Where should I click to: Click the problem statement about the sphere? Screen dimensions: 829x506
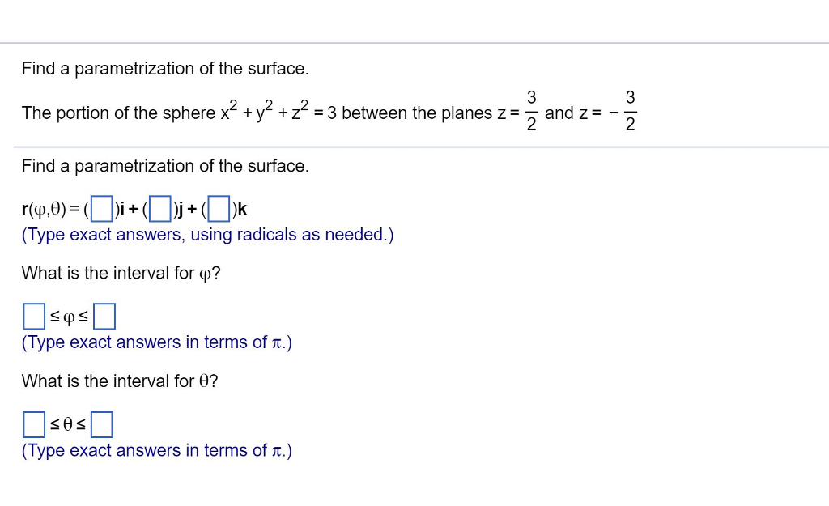[243, 113]
